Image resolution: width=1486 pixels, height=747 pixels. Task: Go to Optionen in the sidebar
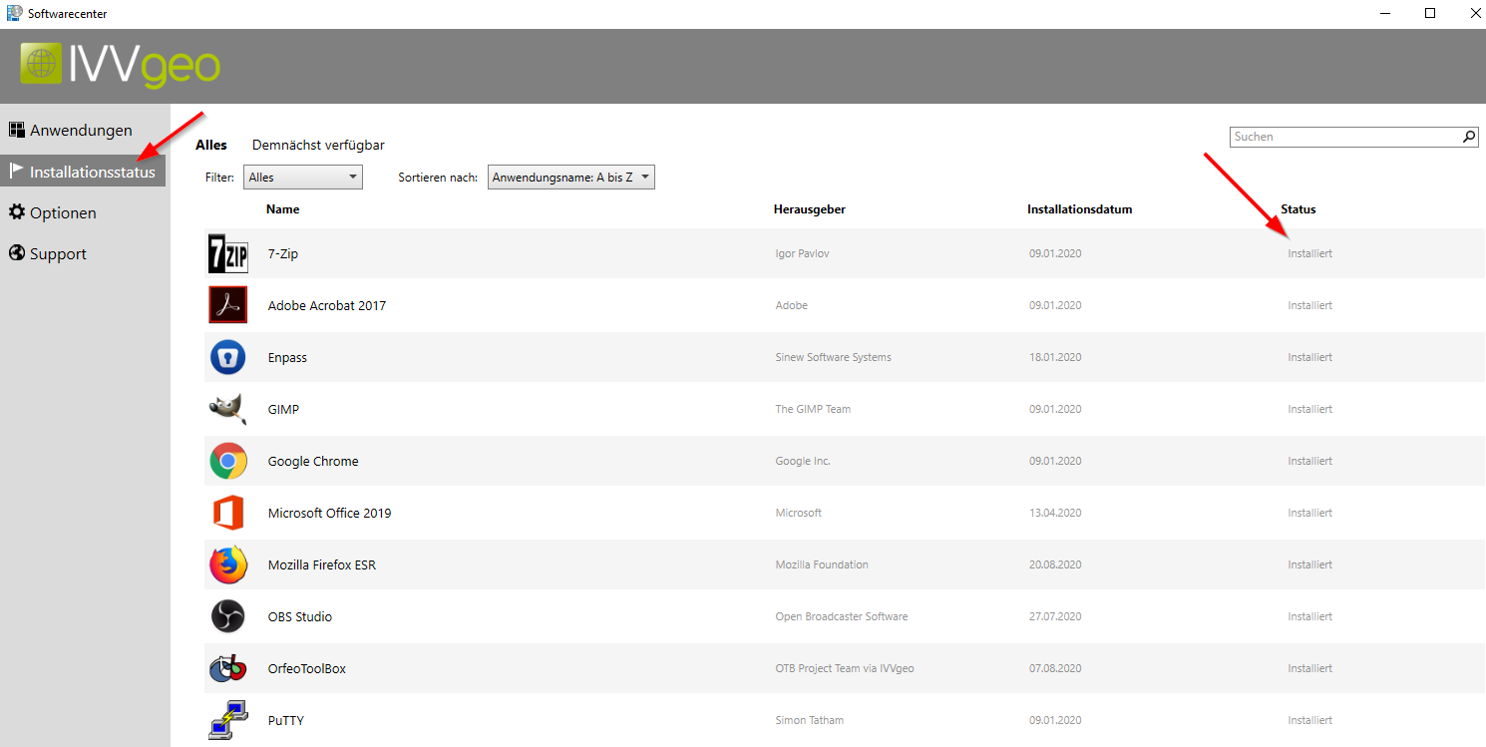coord(62,212)
